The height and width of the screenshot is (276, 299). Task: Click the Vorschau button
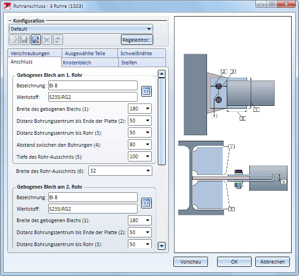[190, 262]
